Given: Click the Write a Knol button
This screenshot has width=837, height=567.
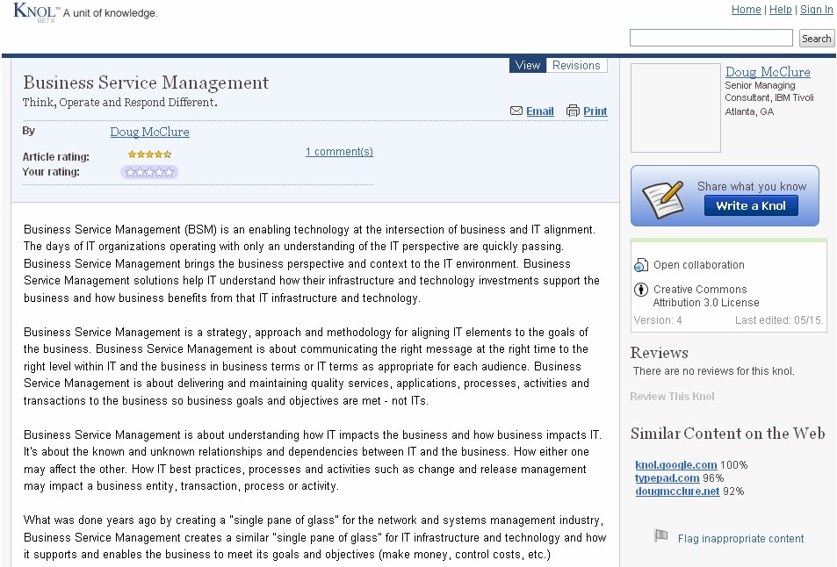Looking at the screenshot, I should tap(751, 206).
